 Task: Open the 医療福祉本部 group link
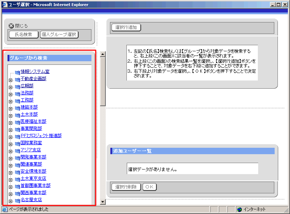[34, 121]
